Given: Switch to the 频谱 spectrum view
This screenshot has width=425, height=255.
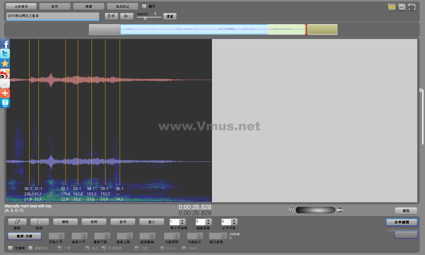Looking at the screenshot, I should point(88,6).
